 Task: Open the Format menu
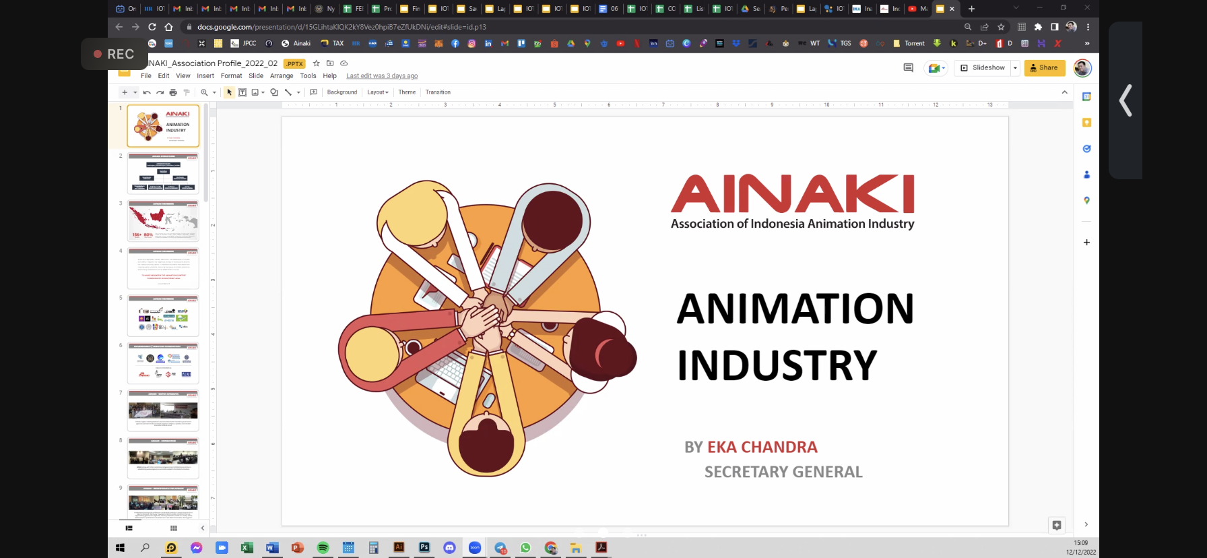point(231,76)
